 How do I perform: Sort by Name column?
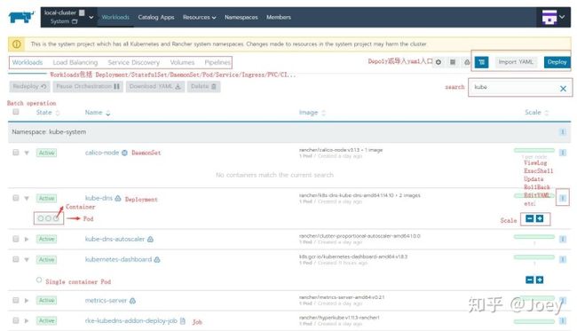point(98,113)
